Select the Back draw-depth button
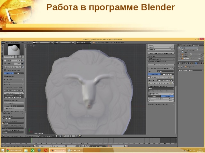The image size is (205, 153). click(x=154, y=96)
